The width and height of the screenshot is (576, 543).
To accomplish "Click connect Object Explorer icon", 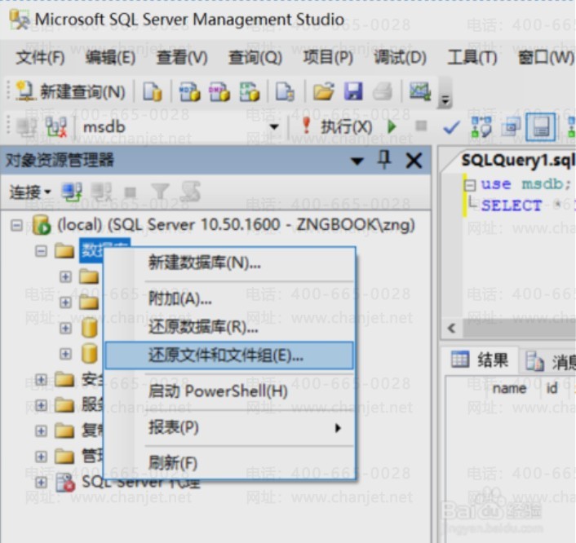I will [x=71, y=192].
